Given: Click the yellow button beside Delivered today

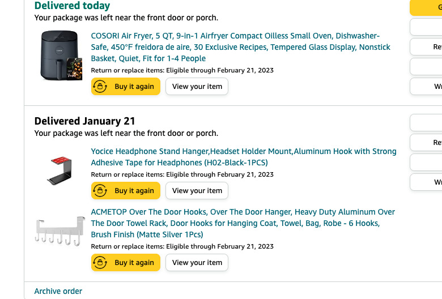Looking at the screenshot, I should click(x=426, y=7).
